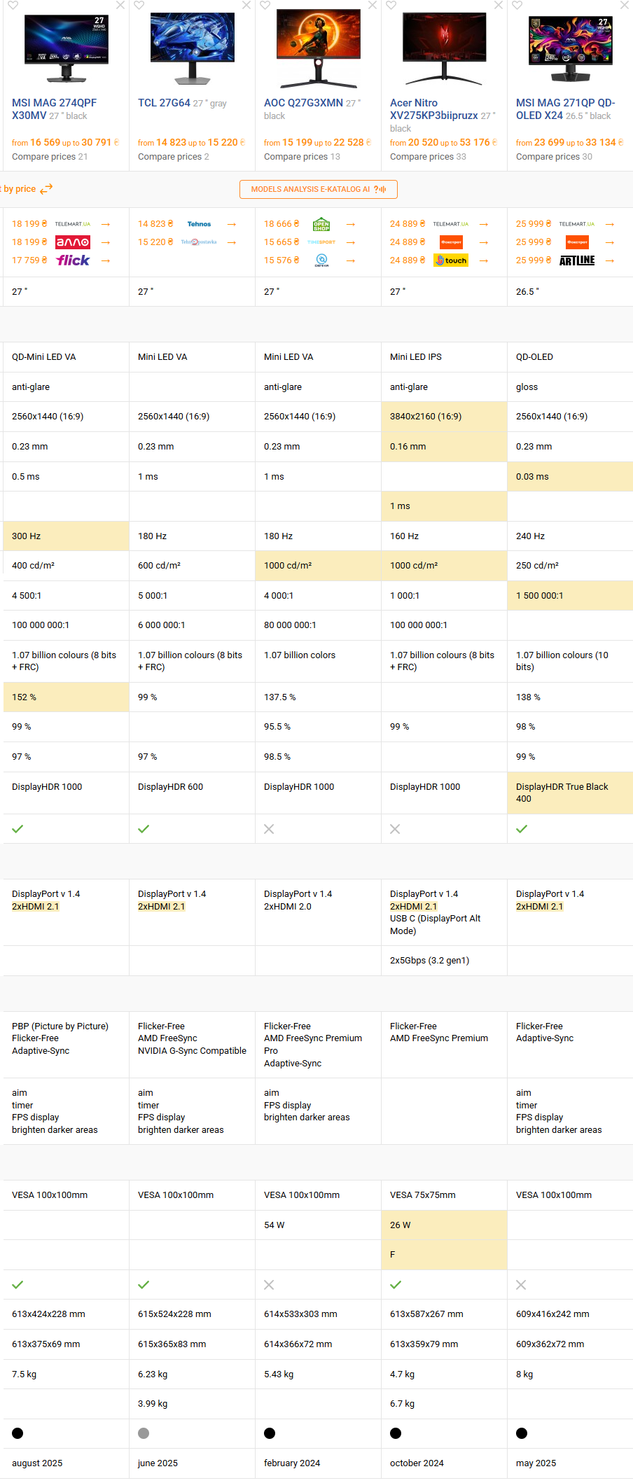Select the 17 759 ₴ price offer
633x1483 pixels.
tap(29, 260)
